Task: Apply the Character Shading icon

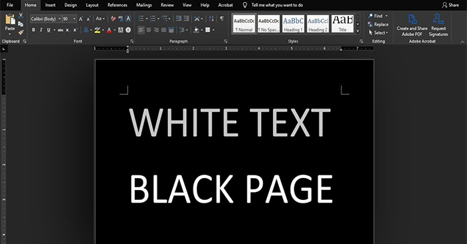Action: [121, 30]
